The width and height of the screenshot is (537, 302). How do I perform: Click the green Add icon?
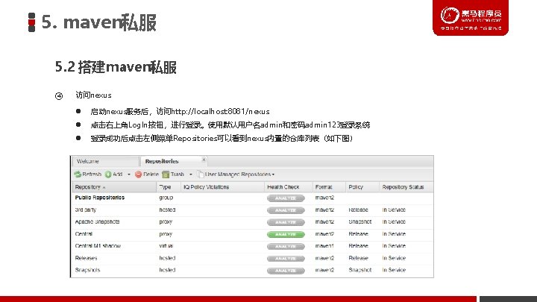click(108, 174)
